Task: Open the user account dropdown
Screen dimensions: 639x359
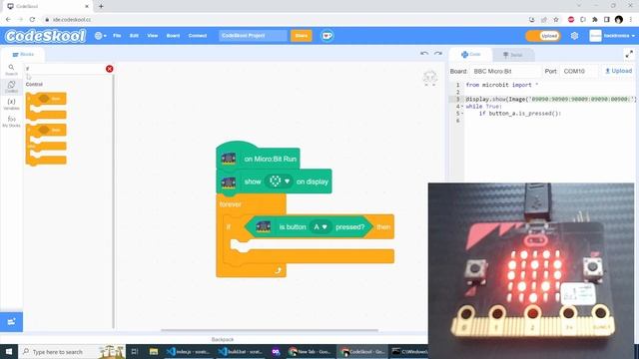Action: pos(612,36)
